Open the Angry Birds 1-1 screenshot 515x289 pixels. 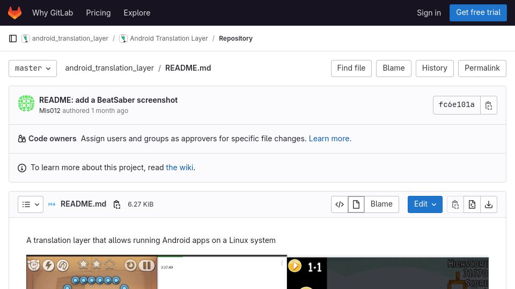[387, 272]
